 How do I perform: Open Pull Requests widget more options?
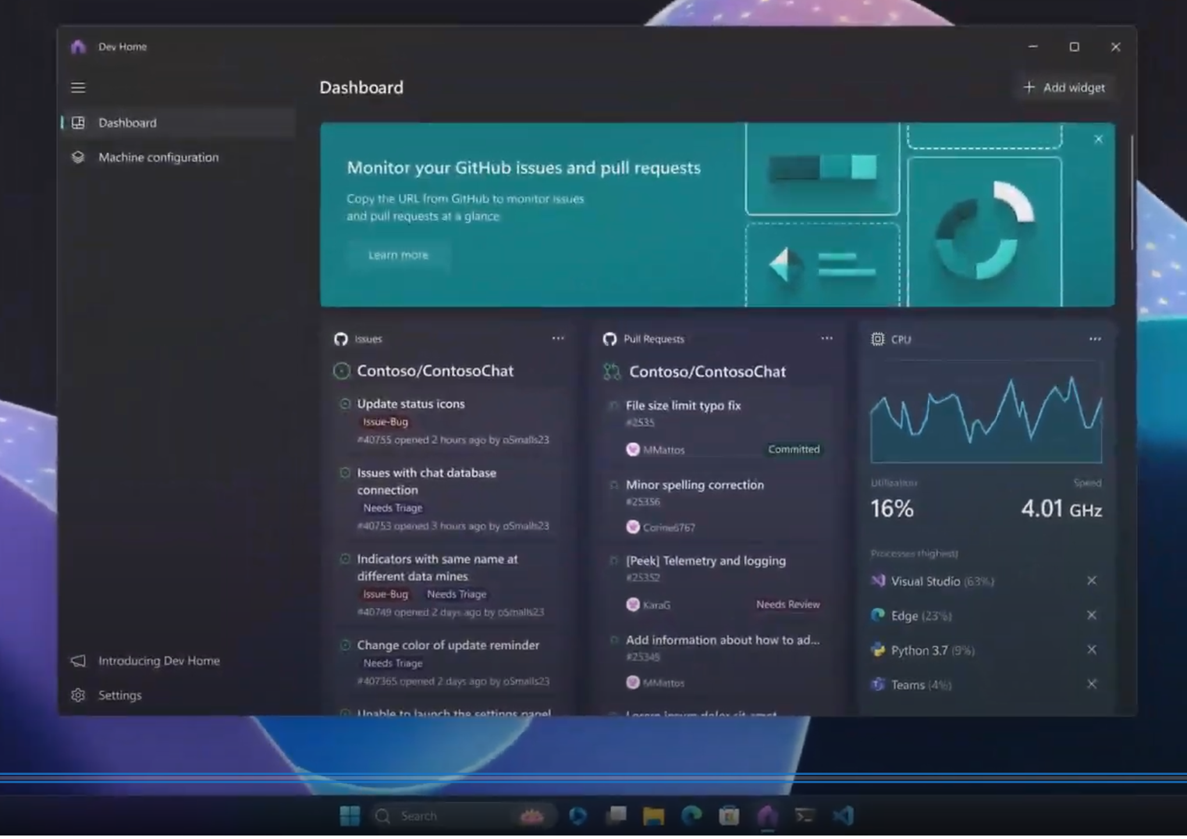827,339
